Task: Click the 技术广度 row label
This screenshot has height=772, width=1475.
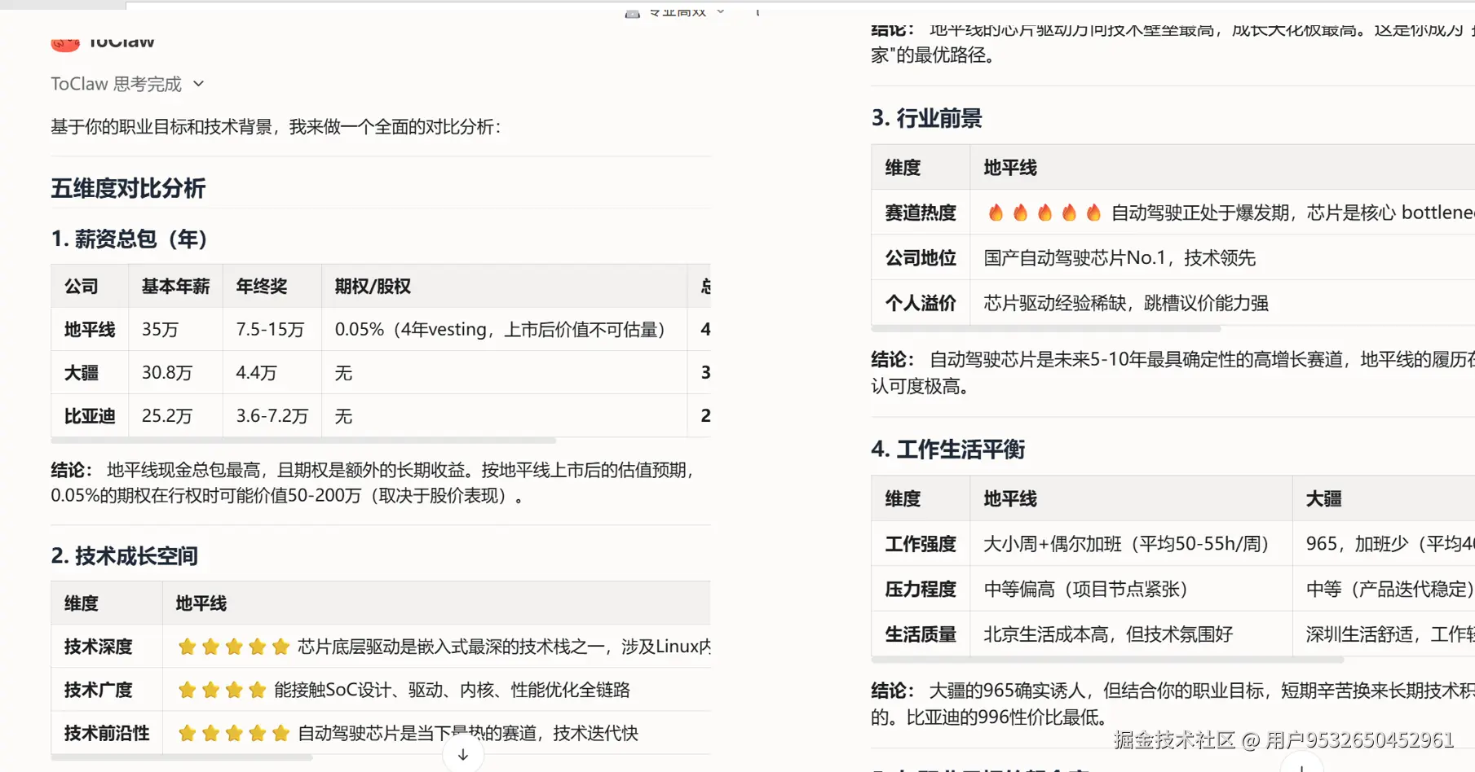Action: coord(98,691)
